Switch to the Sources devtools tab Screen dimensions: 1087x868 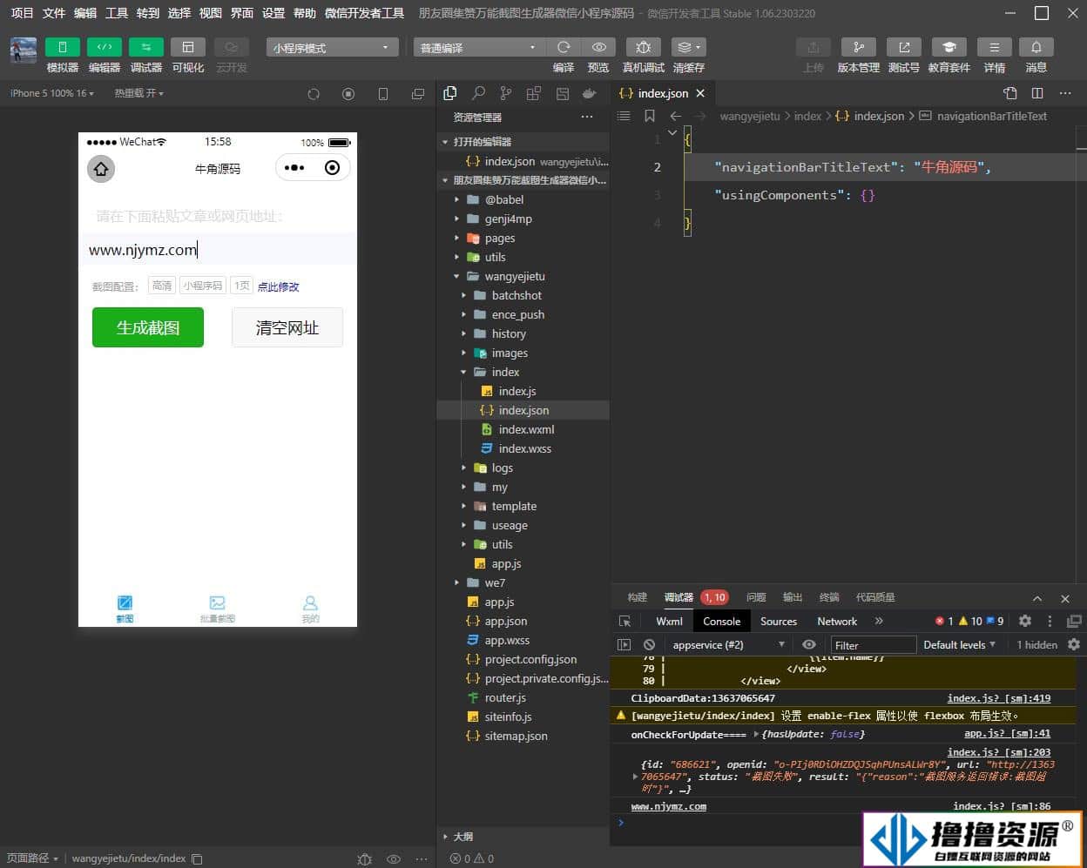(x=779, y=621)
